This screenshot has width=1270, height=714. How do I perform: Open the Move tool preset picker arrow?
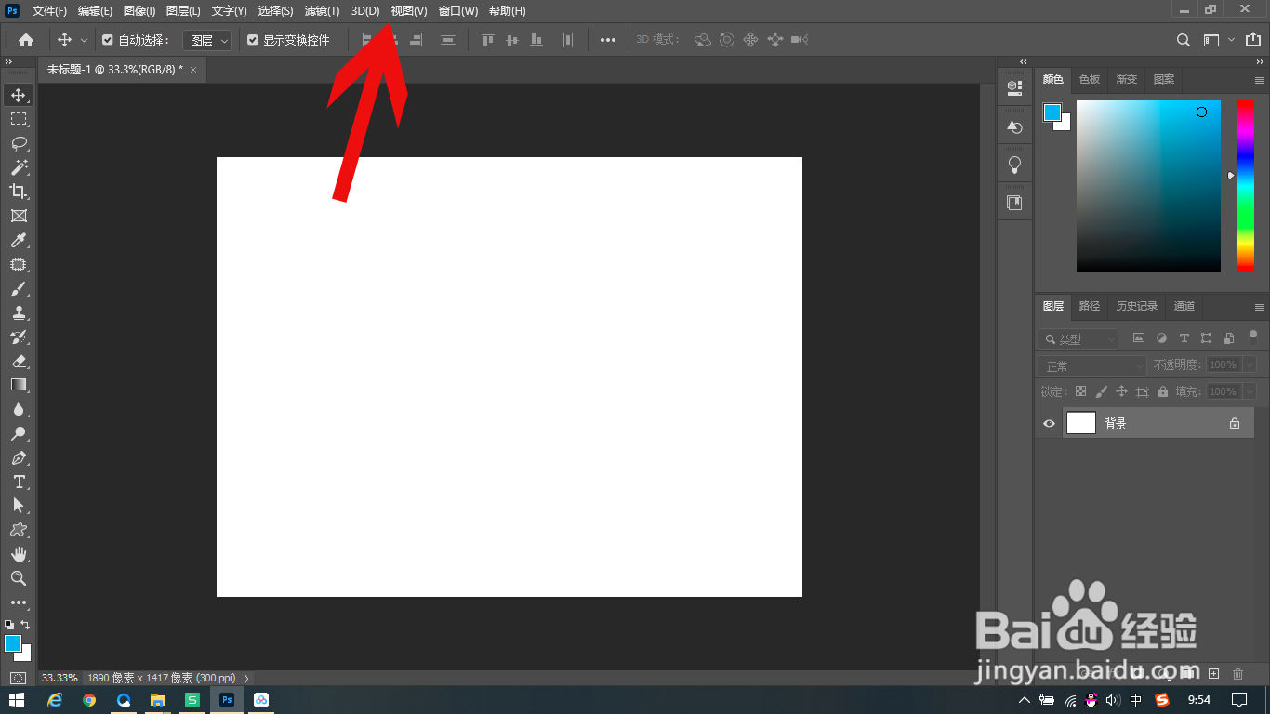(85, 40)
